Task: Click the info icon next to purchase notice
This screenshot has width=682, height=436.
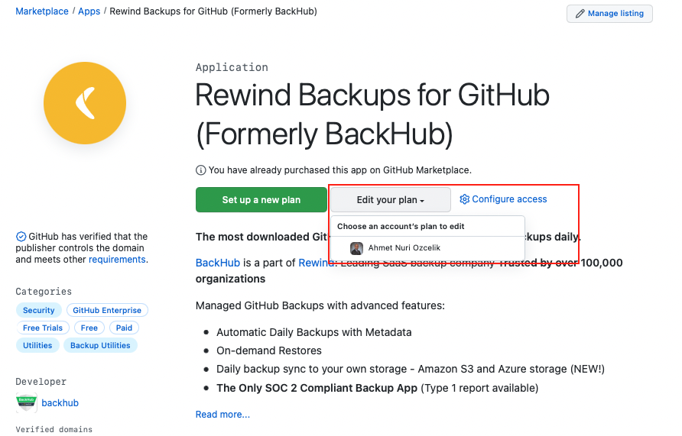Action: click(201, 170)
